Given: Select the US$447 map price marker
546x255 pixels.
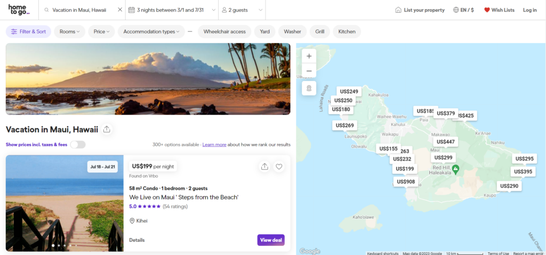Looking at the screenshot, I should 446,142.
